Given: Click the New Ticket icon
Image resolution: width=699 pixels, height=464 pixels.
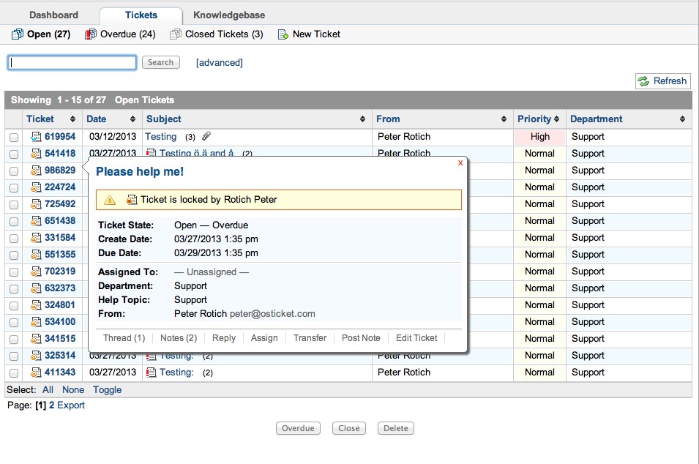Looking at the screenshot, I should 283,34.
